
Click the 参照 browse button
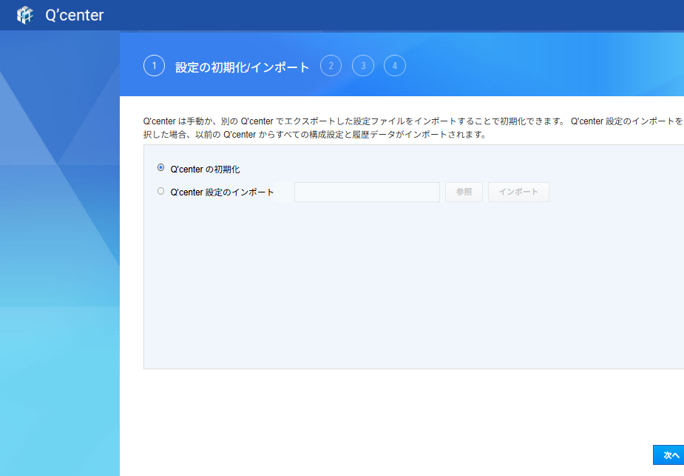[x=464, y=192]
